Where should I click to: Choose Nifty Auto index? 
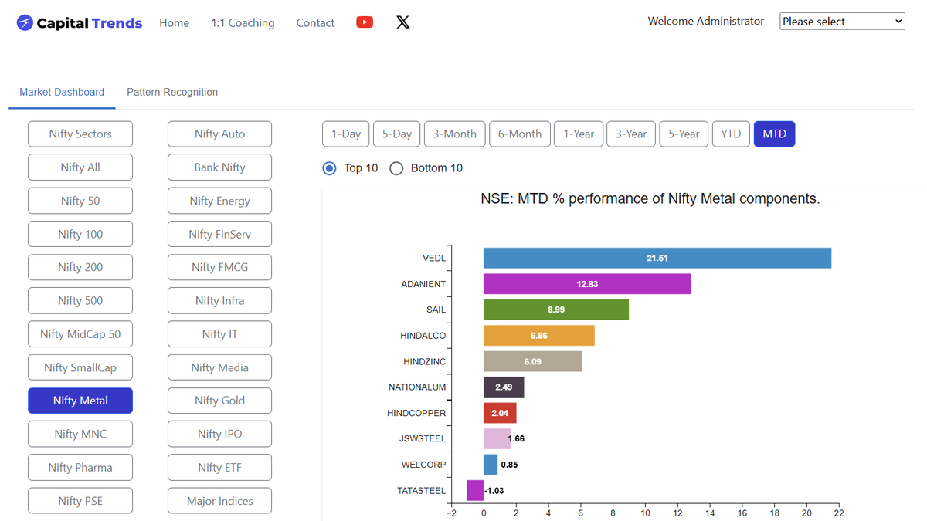pos(220,134)
